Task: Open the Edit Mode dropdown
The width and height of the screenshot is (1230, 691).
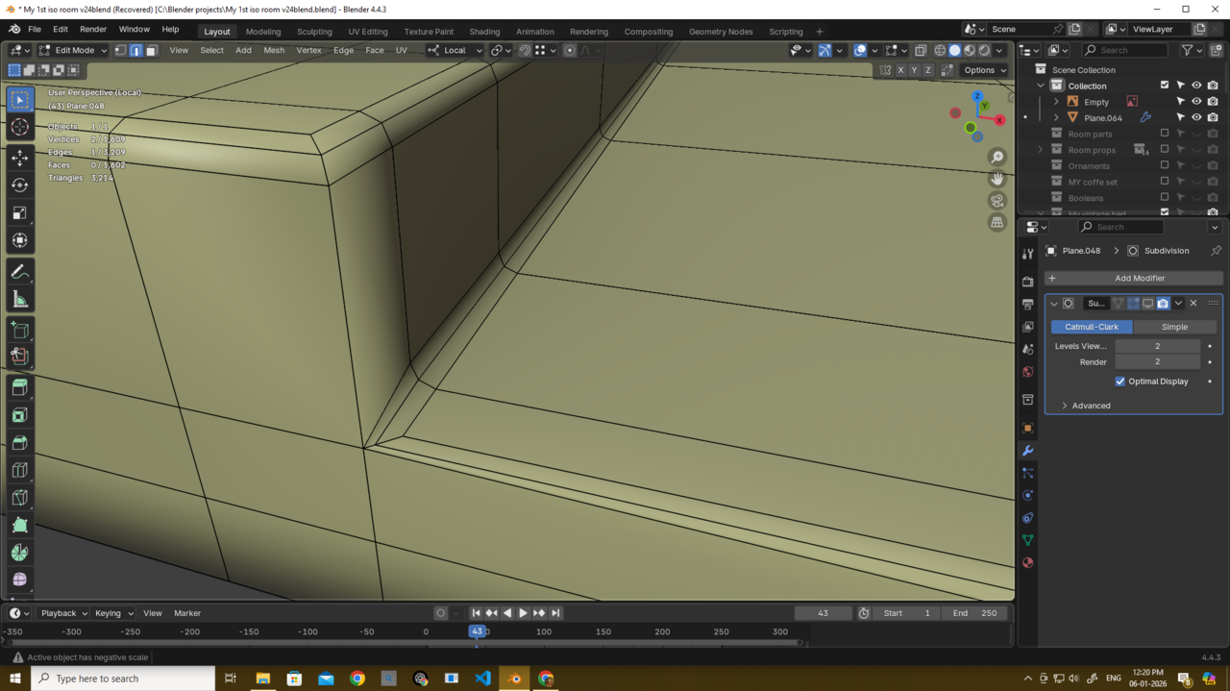Action: (73, 50)
